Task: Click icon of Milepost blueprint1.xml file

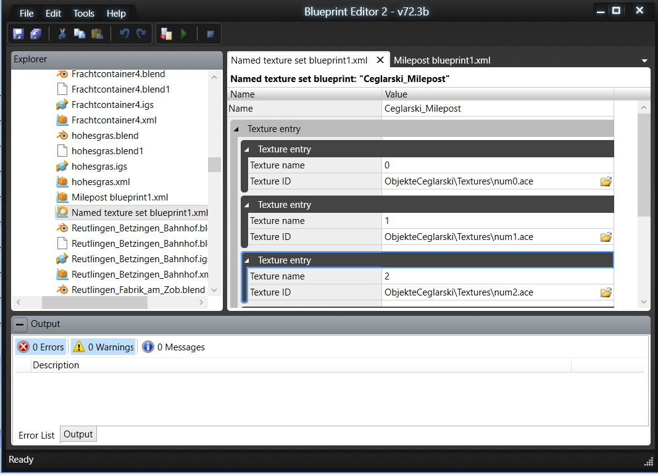Action: 62,197
